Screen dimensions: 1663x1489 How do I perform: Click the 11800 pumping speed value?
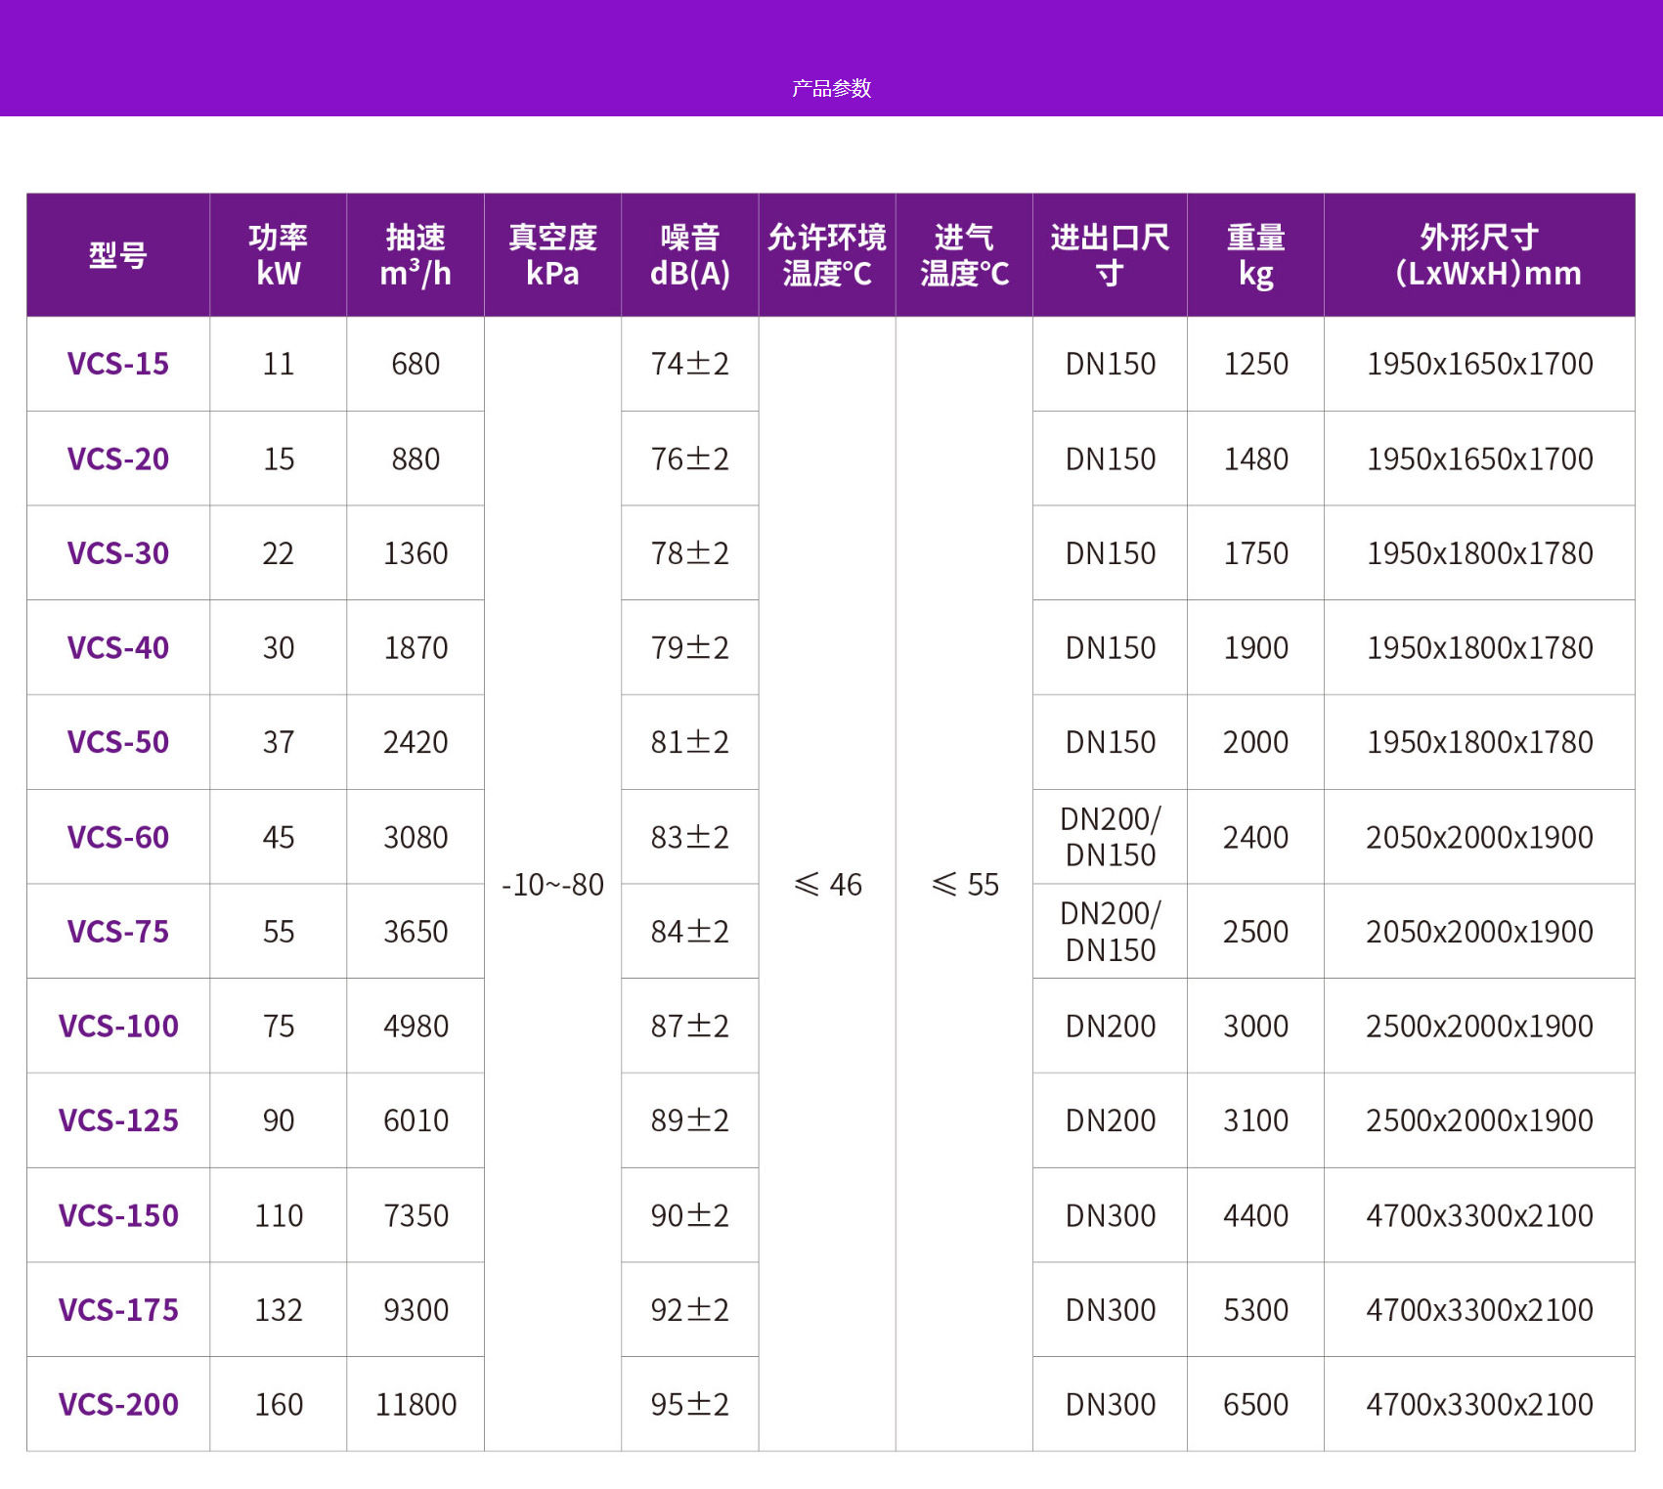click(416, 1404)
